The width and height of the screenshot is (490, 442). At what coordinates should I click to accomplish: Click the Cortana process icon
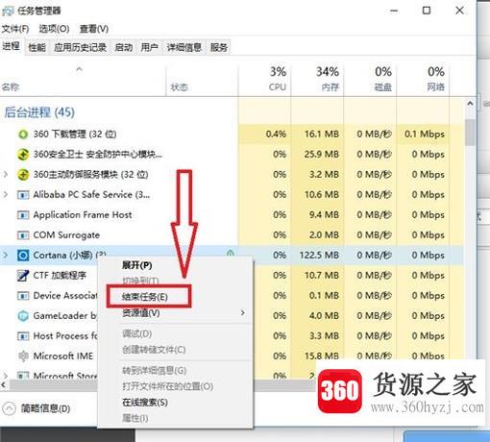coord(23,256)
